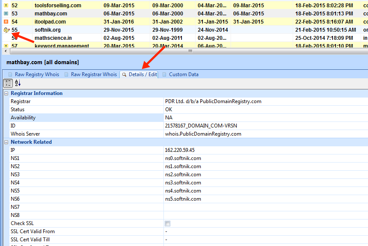Click lookup time 22-Feb-2015 8:16:07 AM
The width and height of the screenshot is (368, 246).
(324, 22)
